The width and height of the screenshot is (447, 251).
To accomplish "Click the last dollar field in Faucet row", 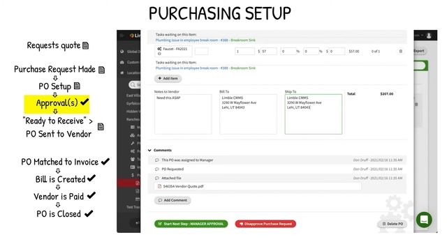I will tap(337, 51).
